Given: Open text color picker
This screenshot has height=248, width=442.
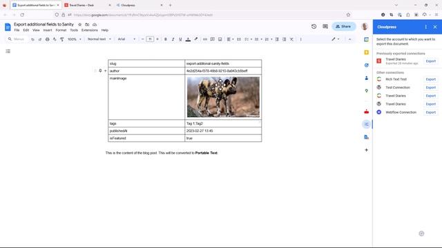Looking at the screenshot, I should [188, 39].
